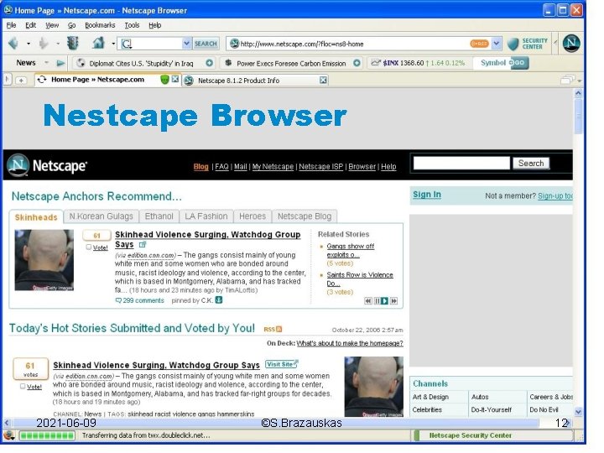The image size is (604, 453).
Task: Switch to the Ethanol tab
Action: tap(159, 216)
